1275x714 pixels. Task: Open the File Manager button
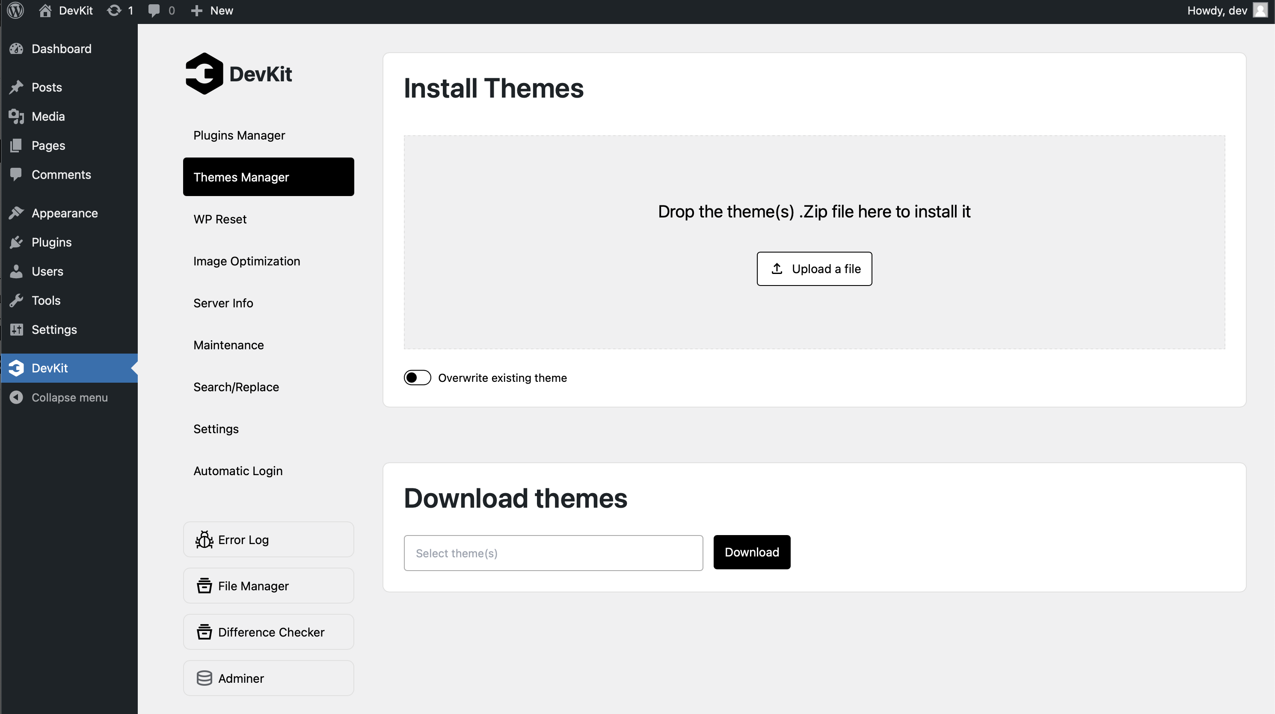coord(269,586)
